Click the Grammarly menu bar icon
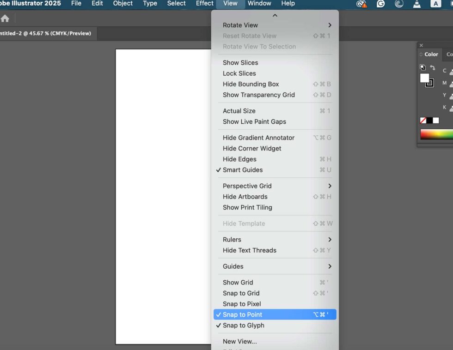This screenshot has height=350, width=453. point(380,4)
